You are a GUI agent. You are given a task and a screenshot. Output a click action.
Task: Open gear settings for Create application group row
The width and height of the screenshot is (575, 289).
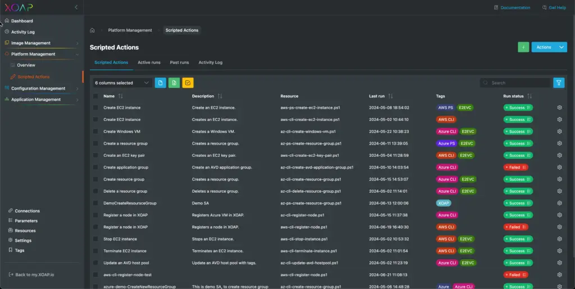tap(559, 167)
